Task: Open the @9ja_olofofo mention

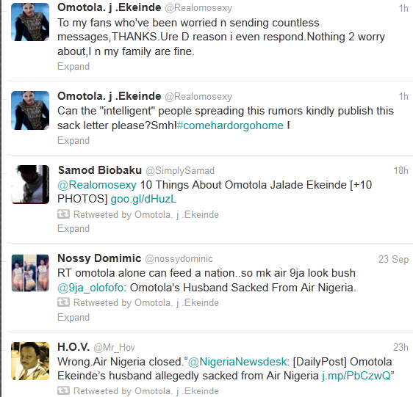Action: 90,288
